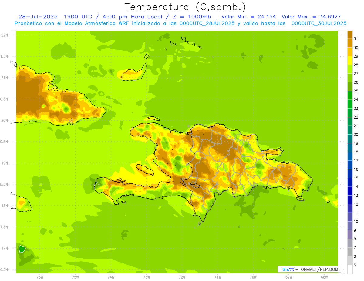Click teal legend swatch between 19 and 20

click(350, 139)
